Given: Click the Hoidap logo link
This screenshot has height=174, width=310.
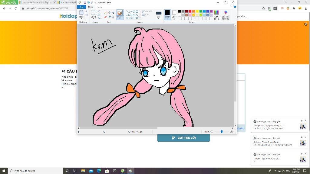Looking at the screenshot, I should (68, 16).
